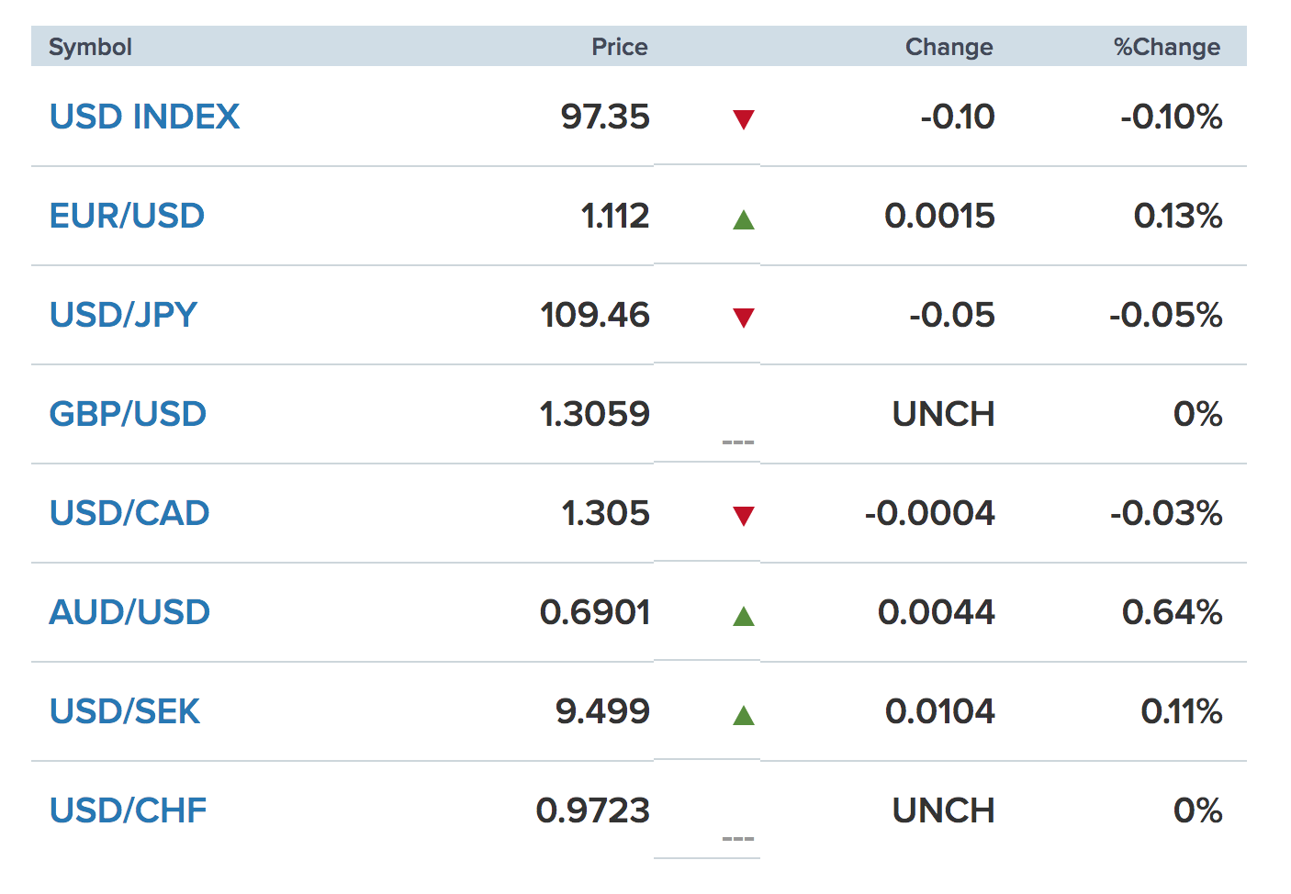1291x894 pixels.
Task: Click the unchanged dashes icon for GBP/USD
Action: click(738, 442)
